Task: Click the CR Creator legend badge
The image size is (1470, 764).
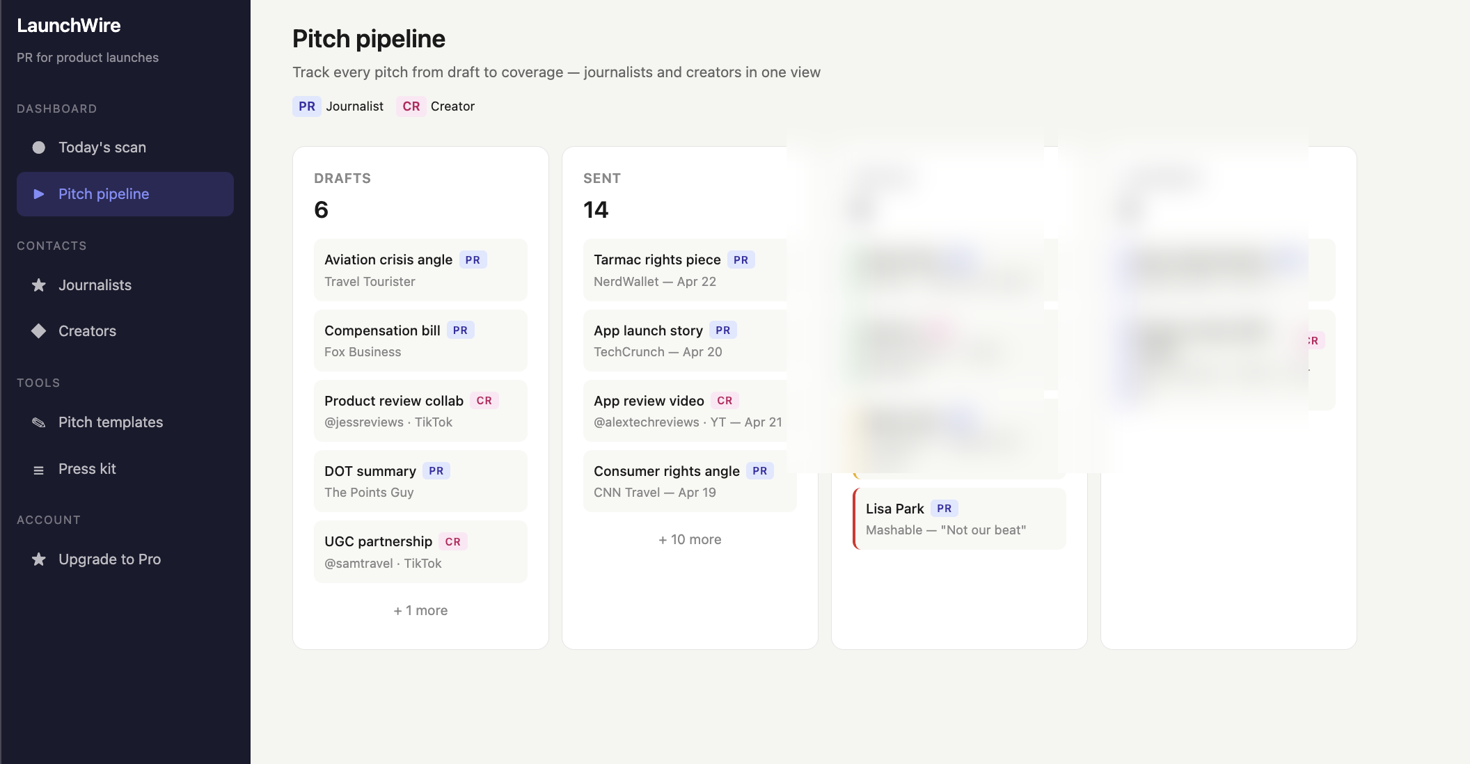Action: 411,106
